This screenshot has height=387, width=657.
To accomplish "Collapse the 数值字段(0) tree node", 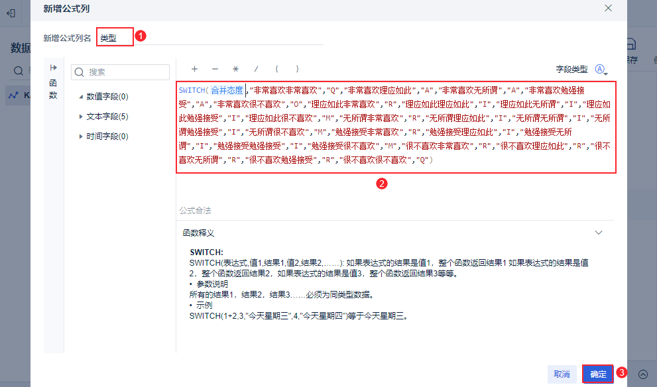I will pyautogui.click(x=81, y=97).
